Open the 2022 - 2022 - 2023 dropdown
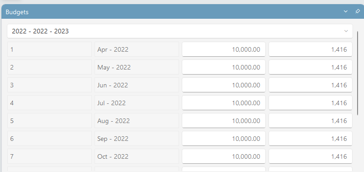364x172 pixels. [x=179, y=31]
